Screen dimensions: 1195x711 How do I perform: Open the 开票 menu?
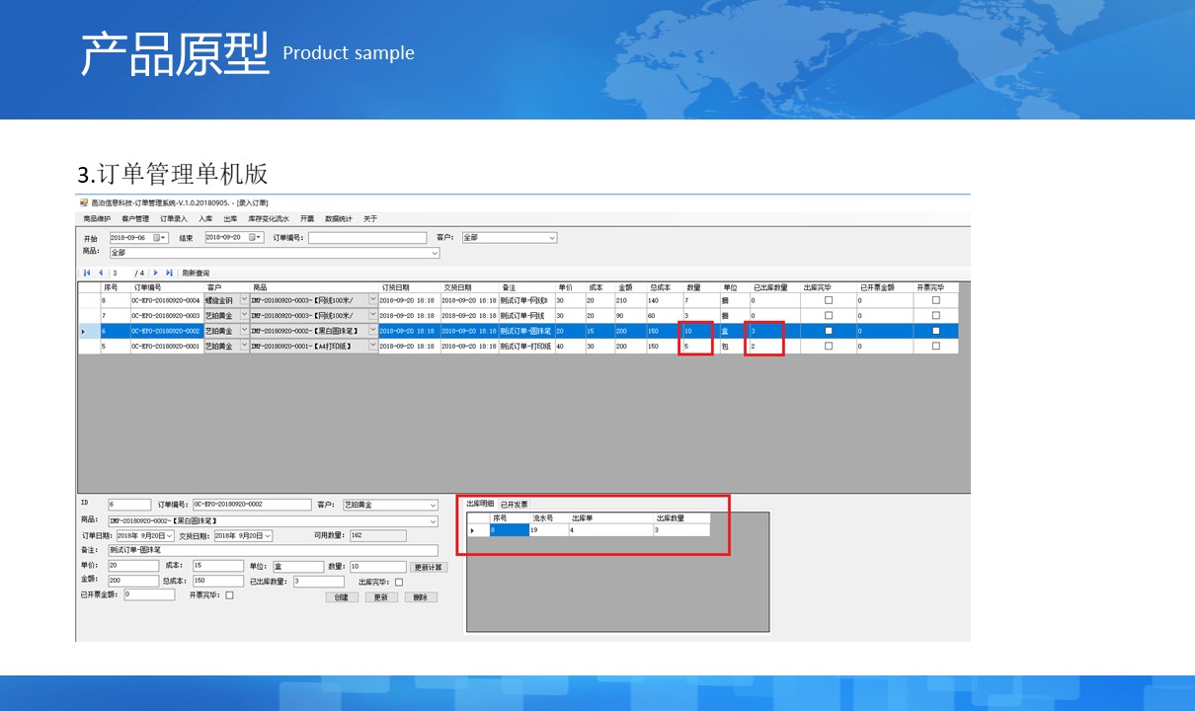[x=307, y=218]
